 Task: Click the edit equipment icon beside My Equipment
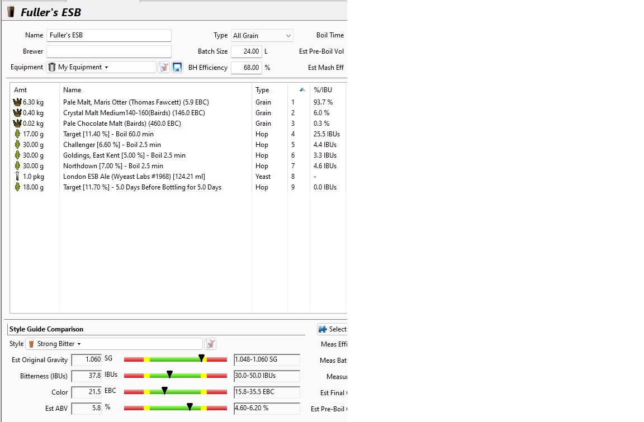tap(164, 67)
